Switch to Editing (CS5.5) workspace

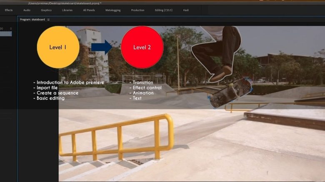click(x=164, y=10)
